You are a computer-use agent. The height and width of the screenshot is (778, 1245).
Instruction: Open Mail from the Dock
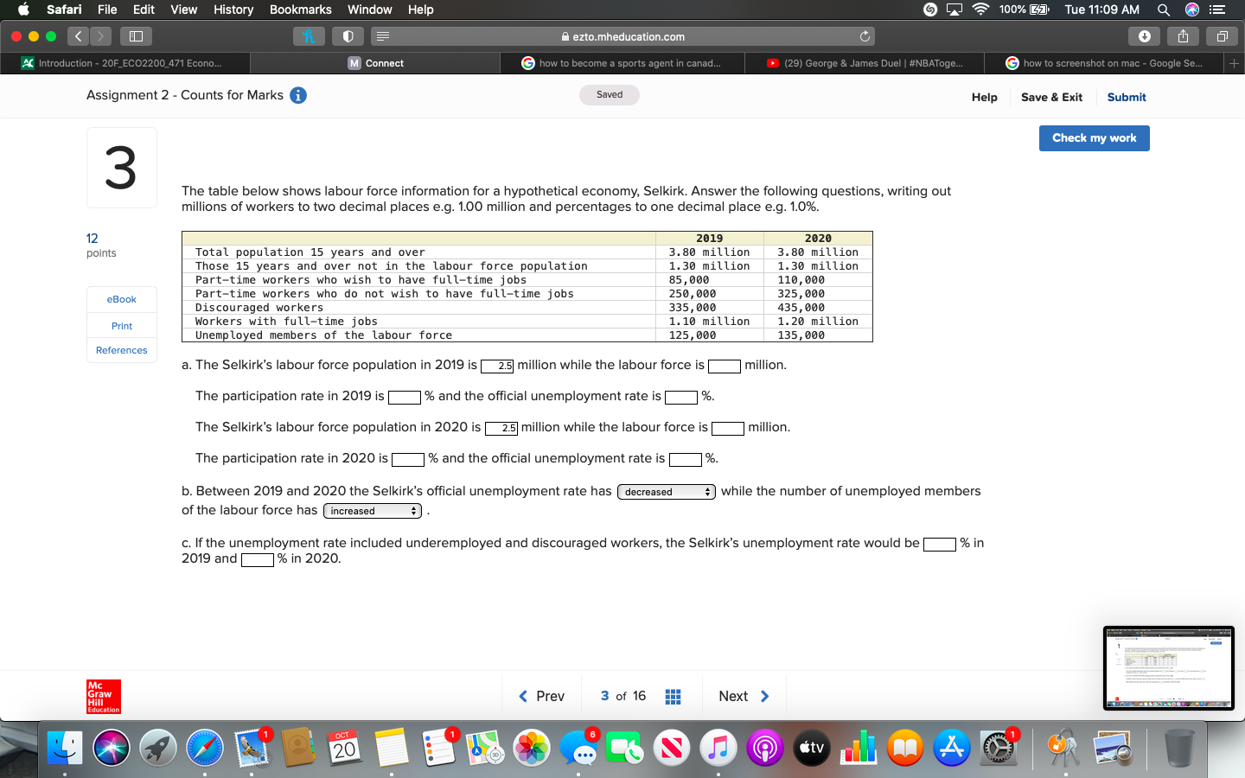(252, 749)
